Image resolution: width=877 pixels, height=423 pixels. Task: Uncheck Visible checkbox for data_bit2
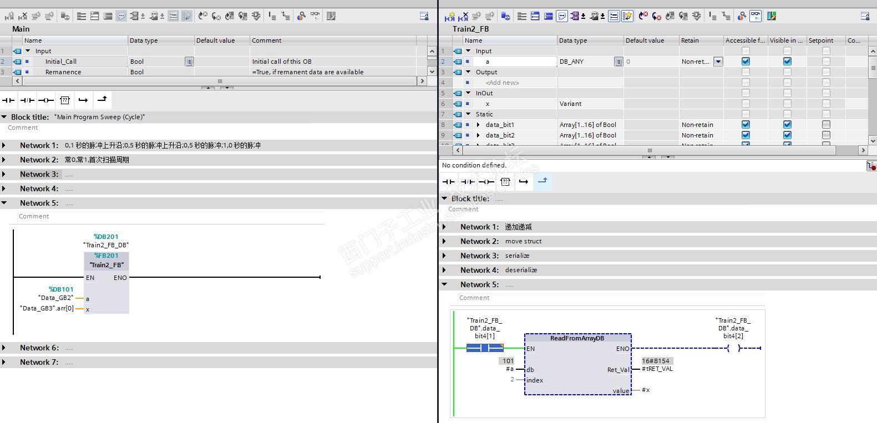[x=787, y=135]
